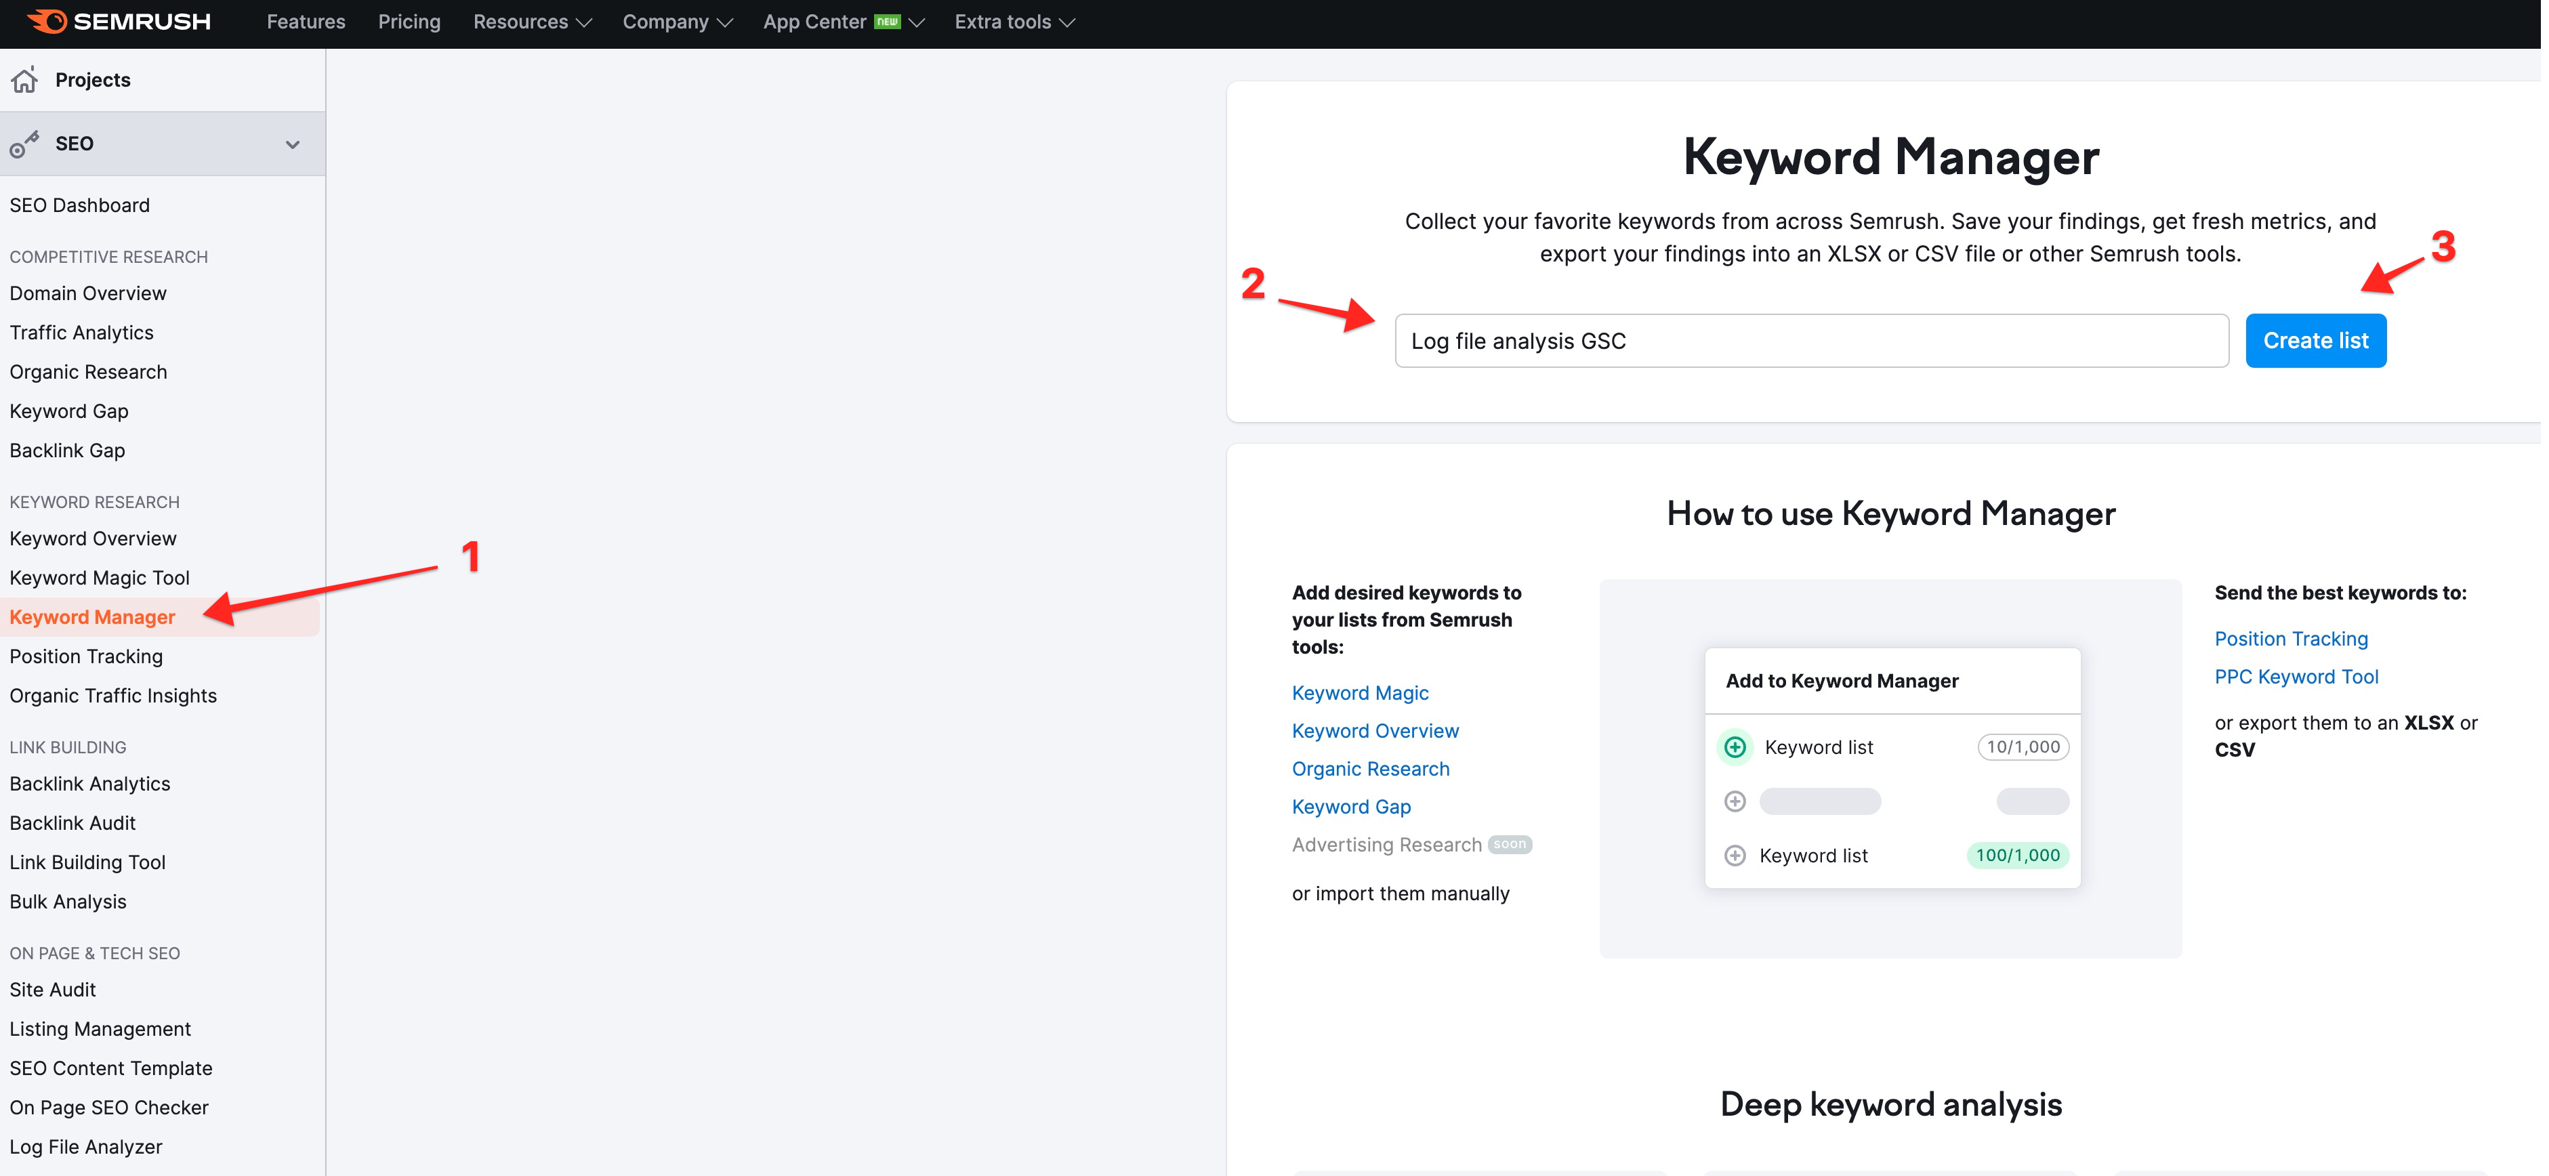Follow the Organic Research blue link
This screenshot has height=1176, width=2549.
(x=1369, y=768)
